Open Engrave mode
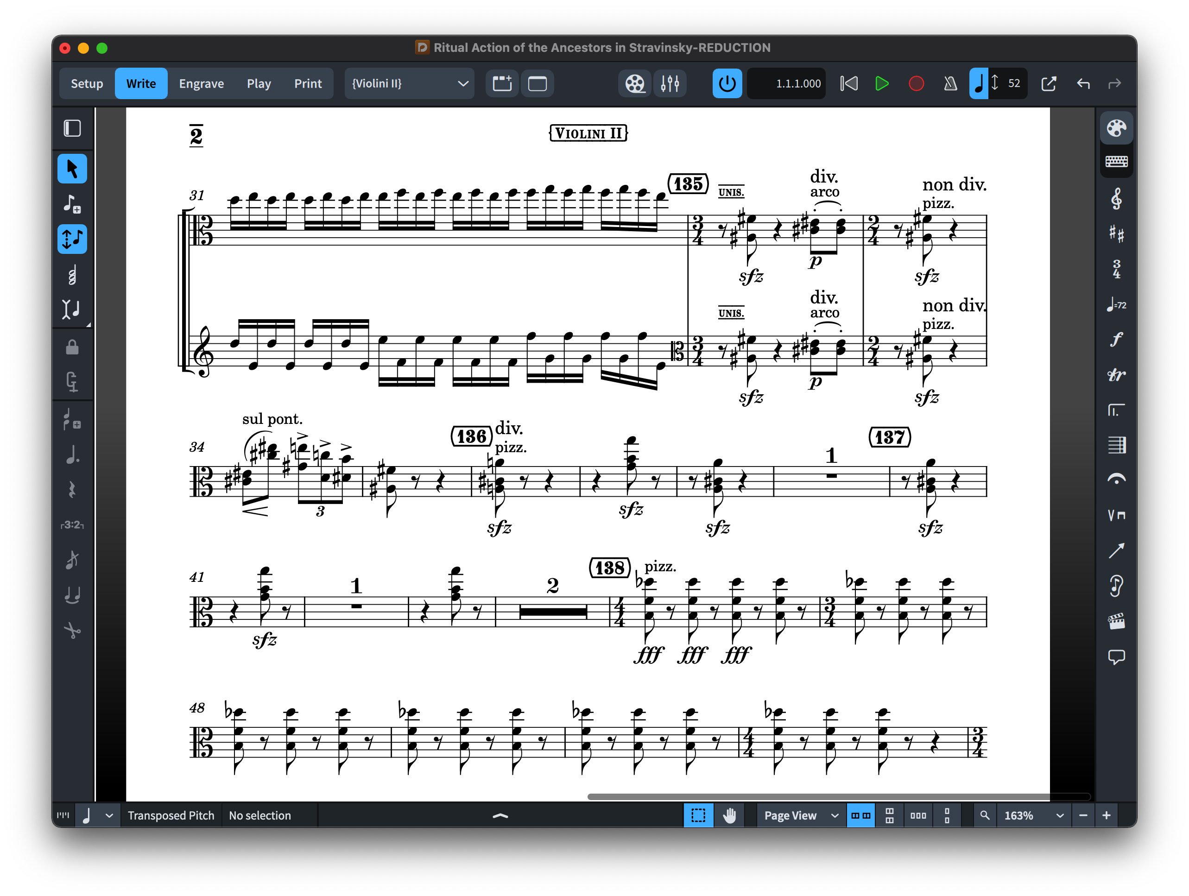The width and height of the screenshot is (1189, 896). [201, 83]
